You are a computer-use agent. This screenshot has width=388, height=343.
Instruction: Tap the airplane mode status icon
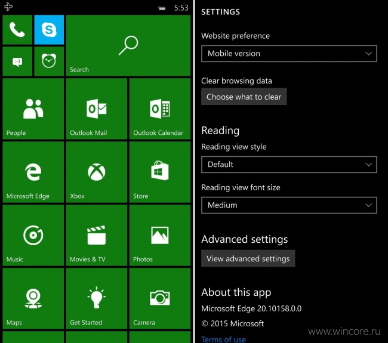coord(8,7)
